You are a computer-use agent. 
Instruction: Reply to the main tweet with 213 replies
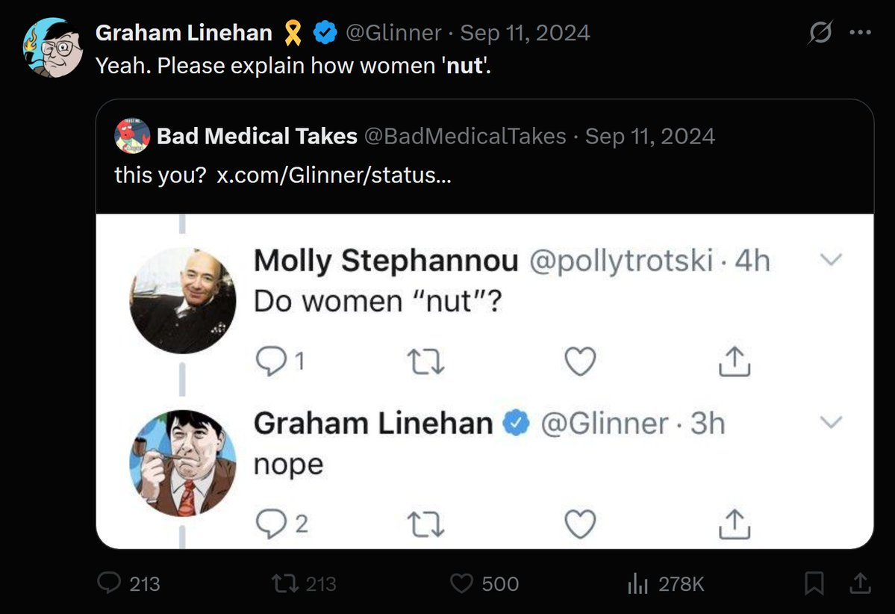tap(128, 583)
